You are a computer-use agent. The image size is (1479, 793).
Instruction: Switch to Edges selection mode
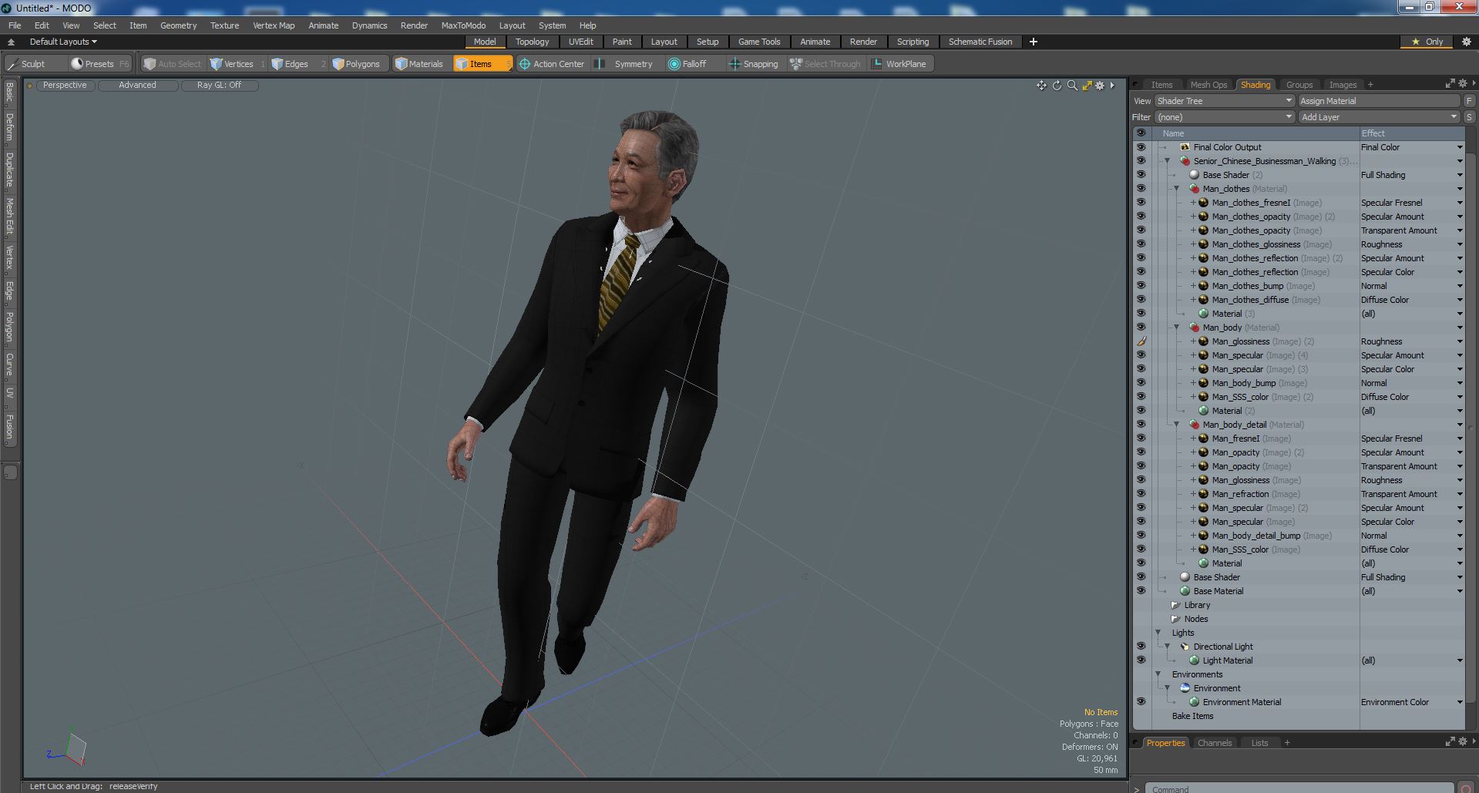pyautogui.click(x=297, y=64)
